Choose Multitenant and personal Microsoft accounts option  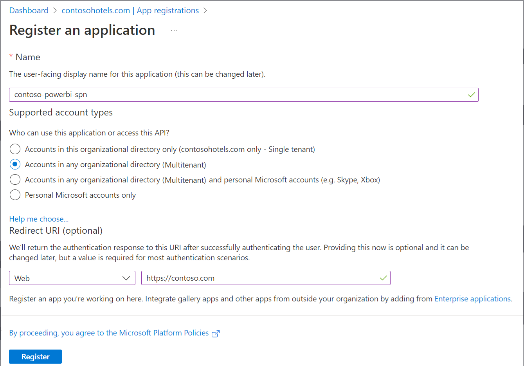tap(15, 179)
